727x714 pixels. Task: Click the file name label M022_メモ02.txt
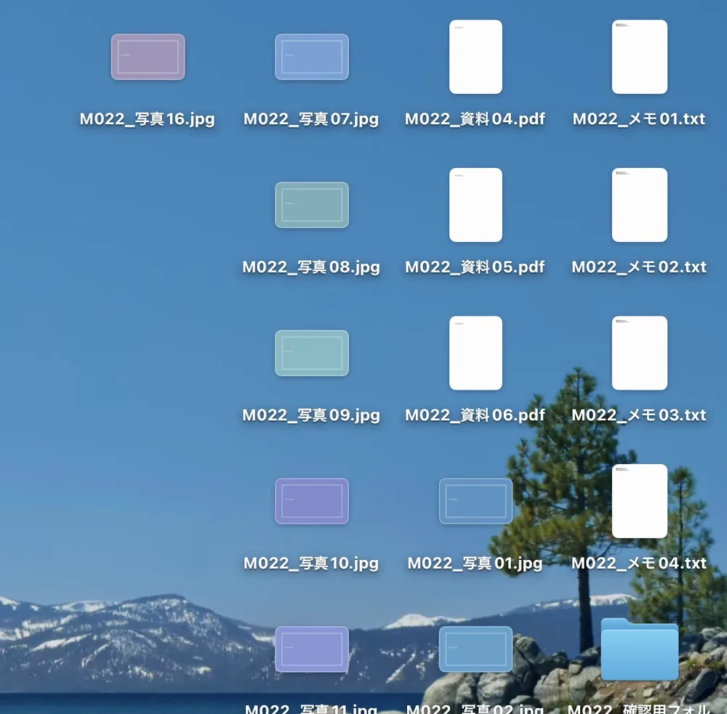coord(639,267)
